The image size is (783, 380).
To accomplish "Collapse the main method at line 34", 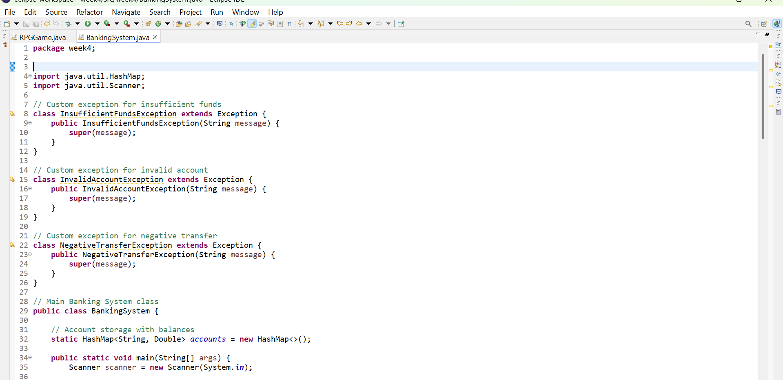I will pyautogui.click(x=30, y=358).
